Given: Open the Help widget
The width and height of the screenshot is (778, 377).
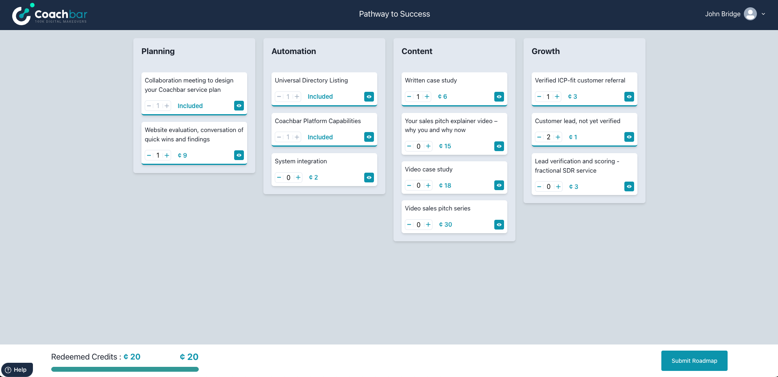Looking at the screenshot, I should pyautogui.click(x=17, y=370).
